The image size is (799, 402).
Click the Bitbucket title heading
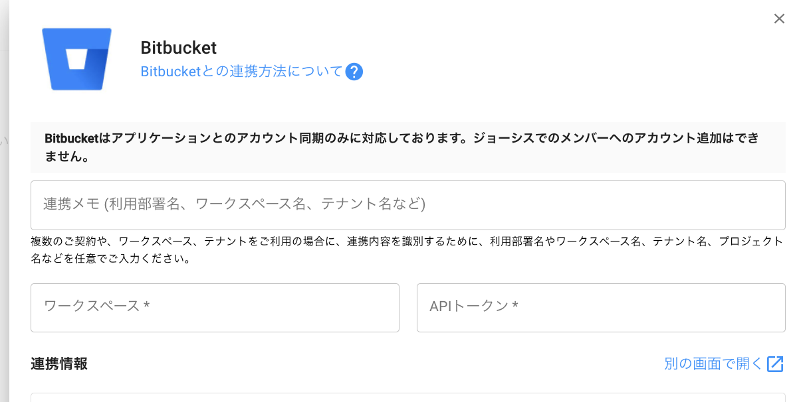tap(178, 48)
